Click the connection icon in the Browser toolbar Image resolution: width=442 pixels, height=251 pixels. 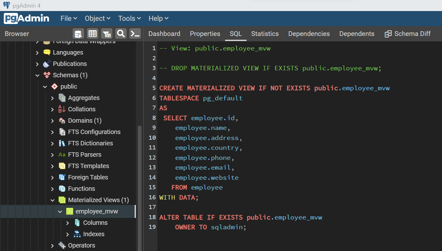[78, 33]
